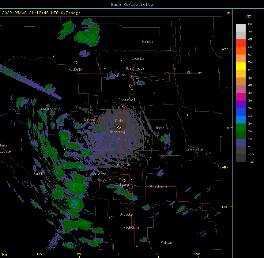Click the Blackfalds city label
Image resolution: width=264 pixels, height=258 pixels.
point(135,68)
